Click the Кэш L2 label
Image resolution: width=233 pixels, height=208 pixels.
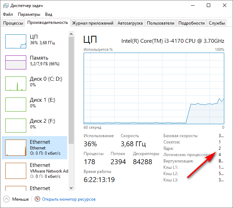(x=171, y=174)
